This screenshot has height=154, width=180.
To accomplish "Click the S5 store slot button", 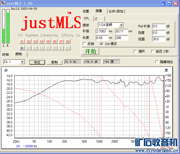I will coord(48,42).
